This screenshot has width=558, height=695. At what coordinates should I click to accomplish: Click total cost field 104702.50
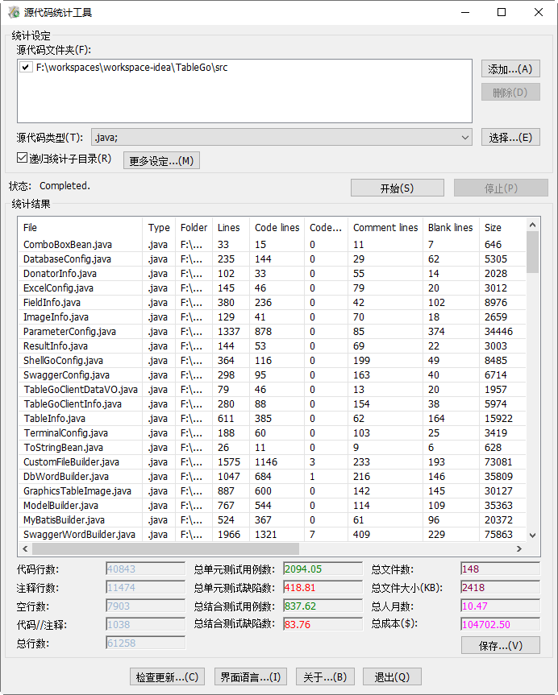(501, 624)
